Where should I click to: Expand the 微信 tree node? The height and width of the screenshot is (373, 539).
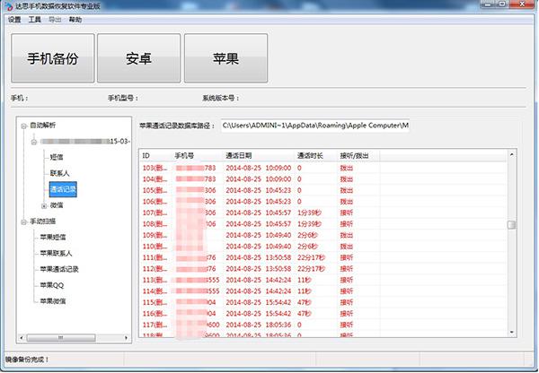(x=43, y=205)
